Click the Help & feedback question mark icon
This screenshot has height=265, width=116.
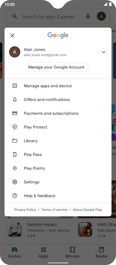[15, 196]
